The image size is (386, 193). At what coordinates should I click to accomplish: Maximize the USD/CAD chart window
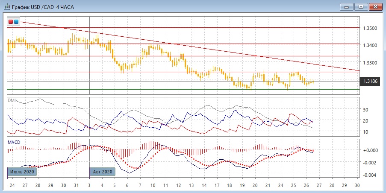[361, 6]
